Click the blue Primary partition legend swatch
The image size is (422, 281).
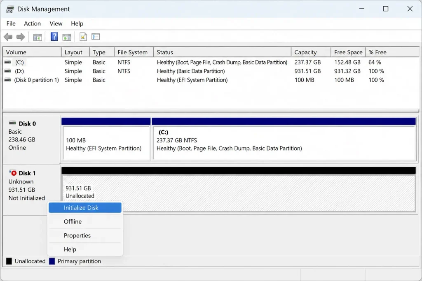point(52,261)
